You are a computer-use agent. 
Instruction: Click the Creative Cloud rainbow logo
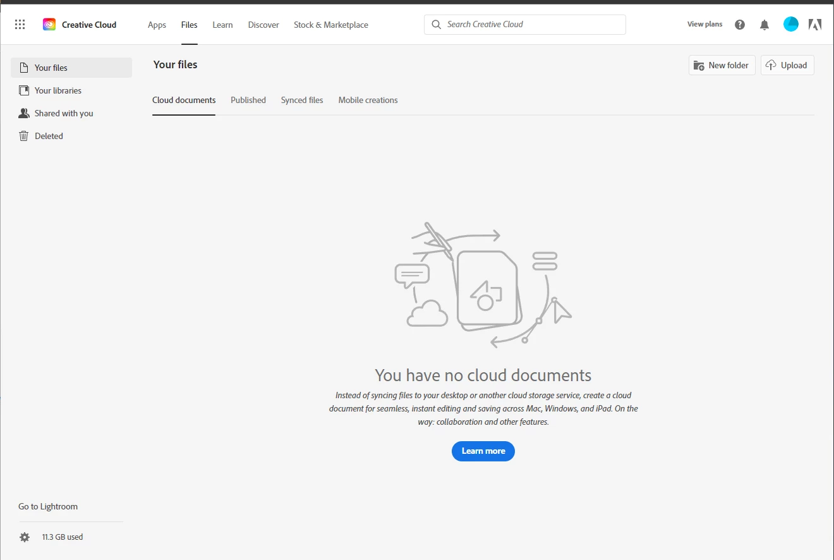pyautogui.click(x=49, y=25)
